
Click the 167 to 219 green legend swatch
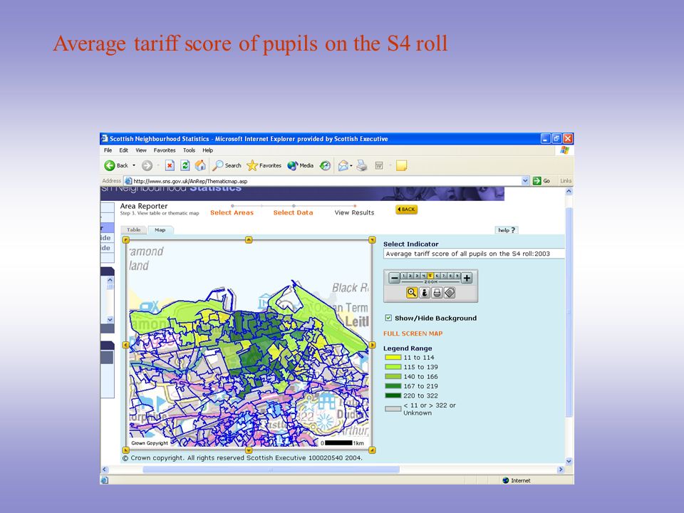[x=393, y=386]
